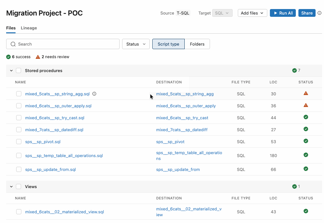This screenshot has height=223, width=324.
Task: Select checkbox for mixed_6cats__sp_try_cast.sql
Action: click(19, 118)
